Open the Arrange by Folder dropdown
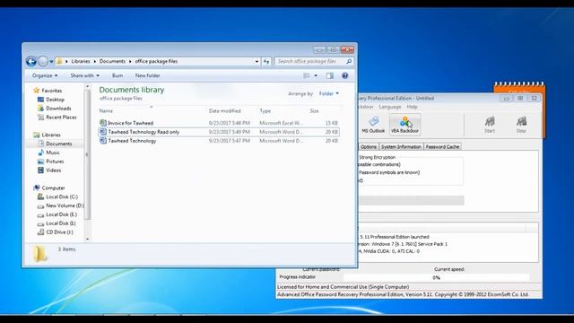574x323 pixels. 329,93
